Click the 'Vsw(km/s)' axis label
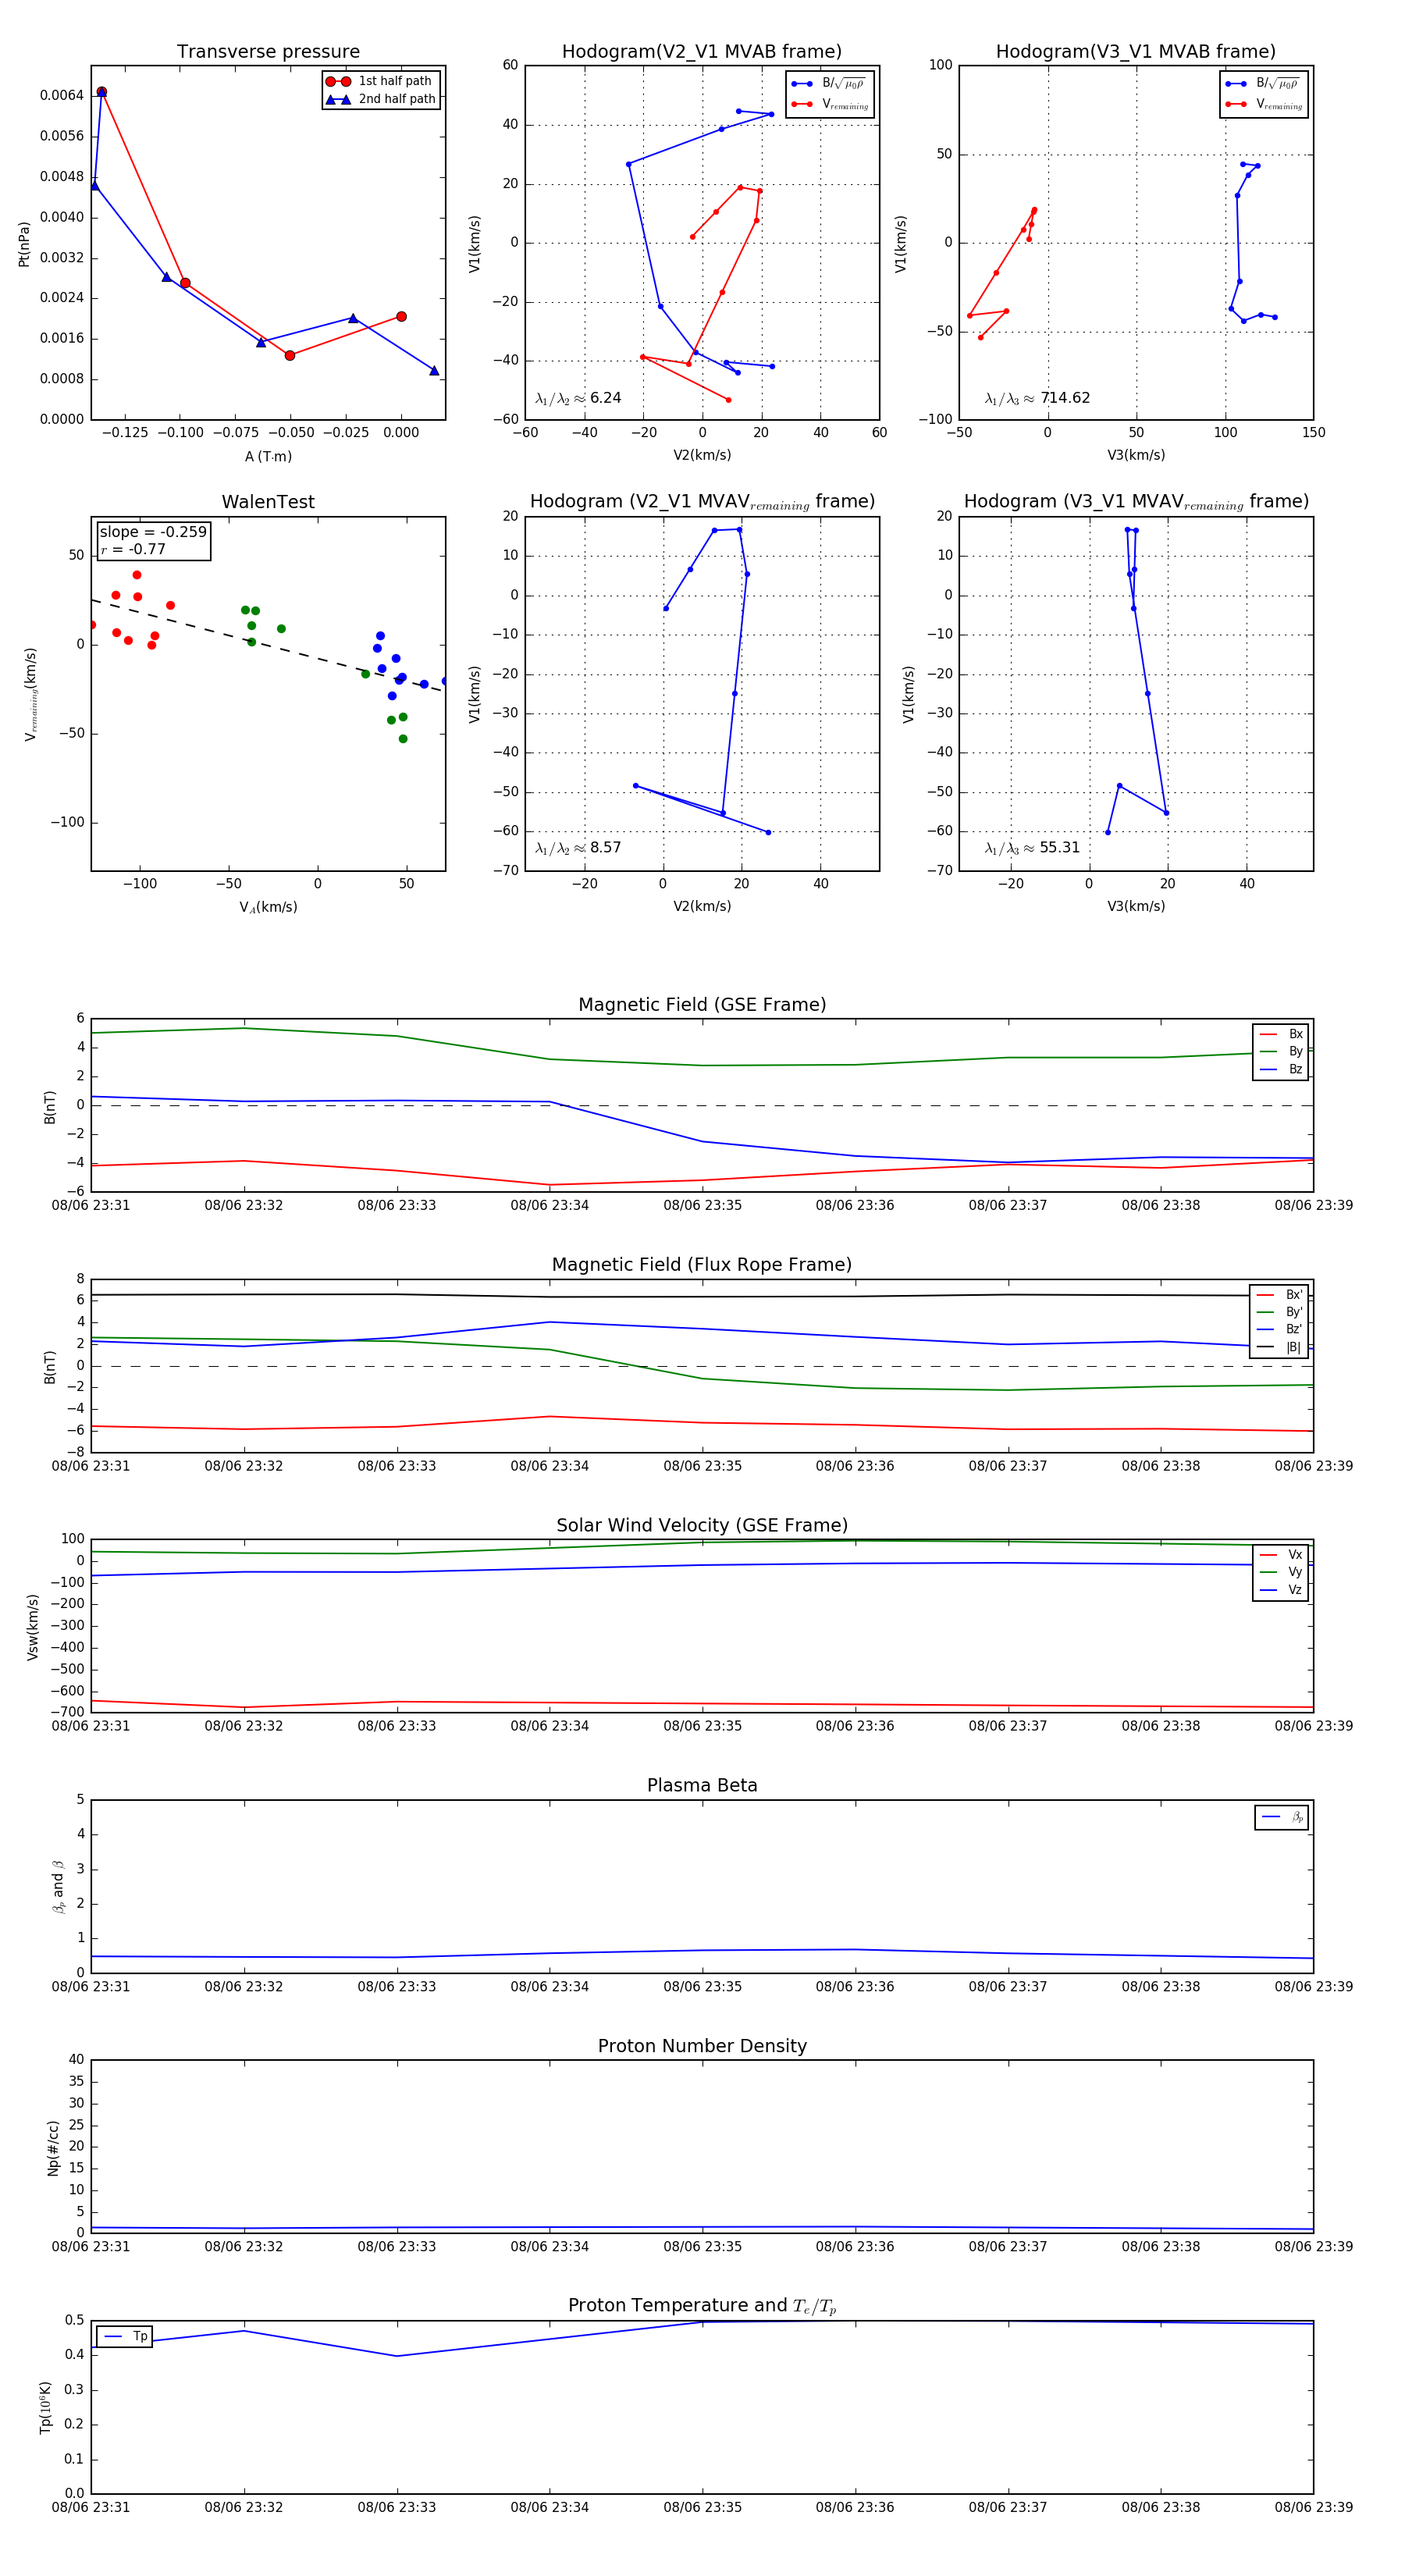Screen dimensions: 1405x2576 [x=33, y=1627]
